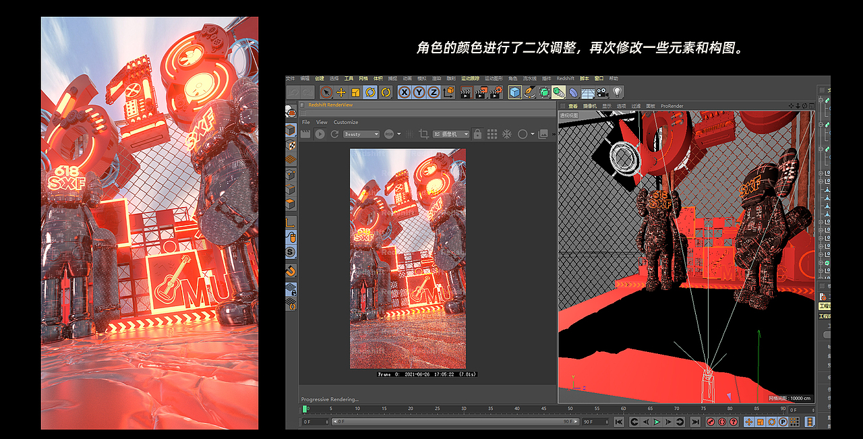863x439 pixels.
Task: Click Render to Picture Viewer icon
Action: pyautogui.click(x=481, y=92)
